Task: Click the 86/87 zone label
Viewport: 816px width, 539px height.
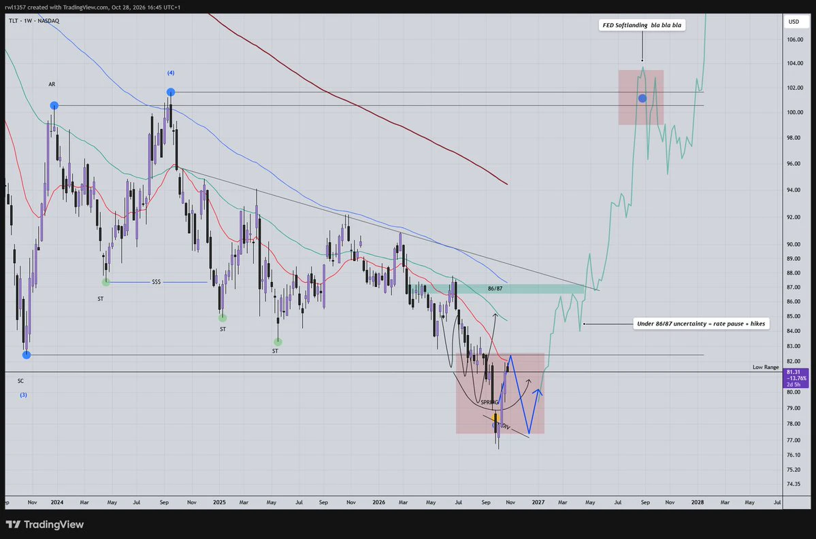Action: [x=495, y=288]
